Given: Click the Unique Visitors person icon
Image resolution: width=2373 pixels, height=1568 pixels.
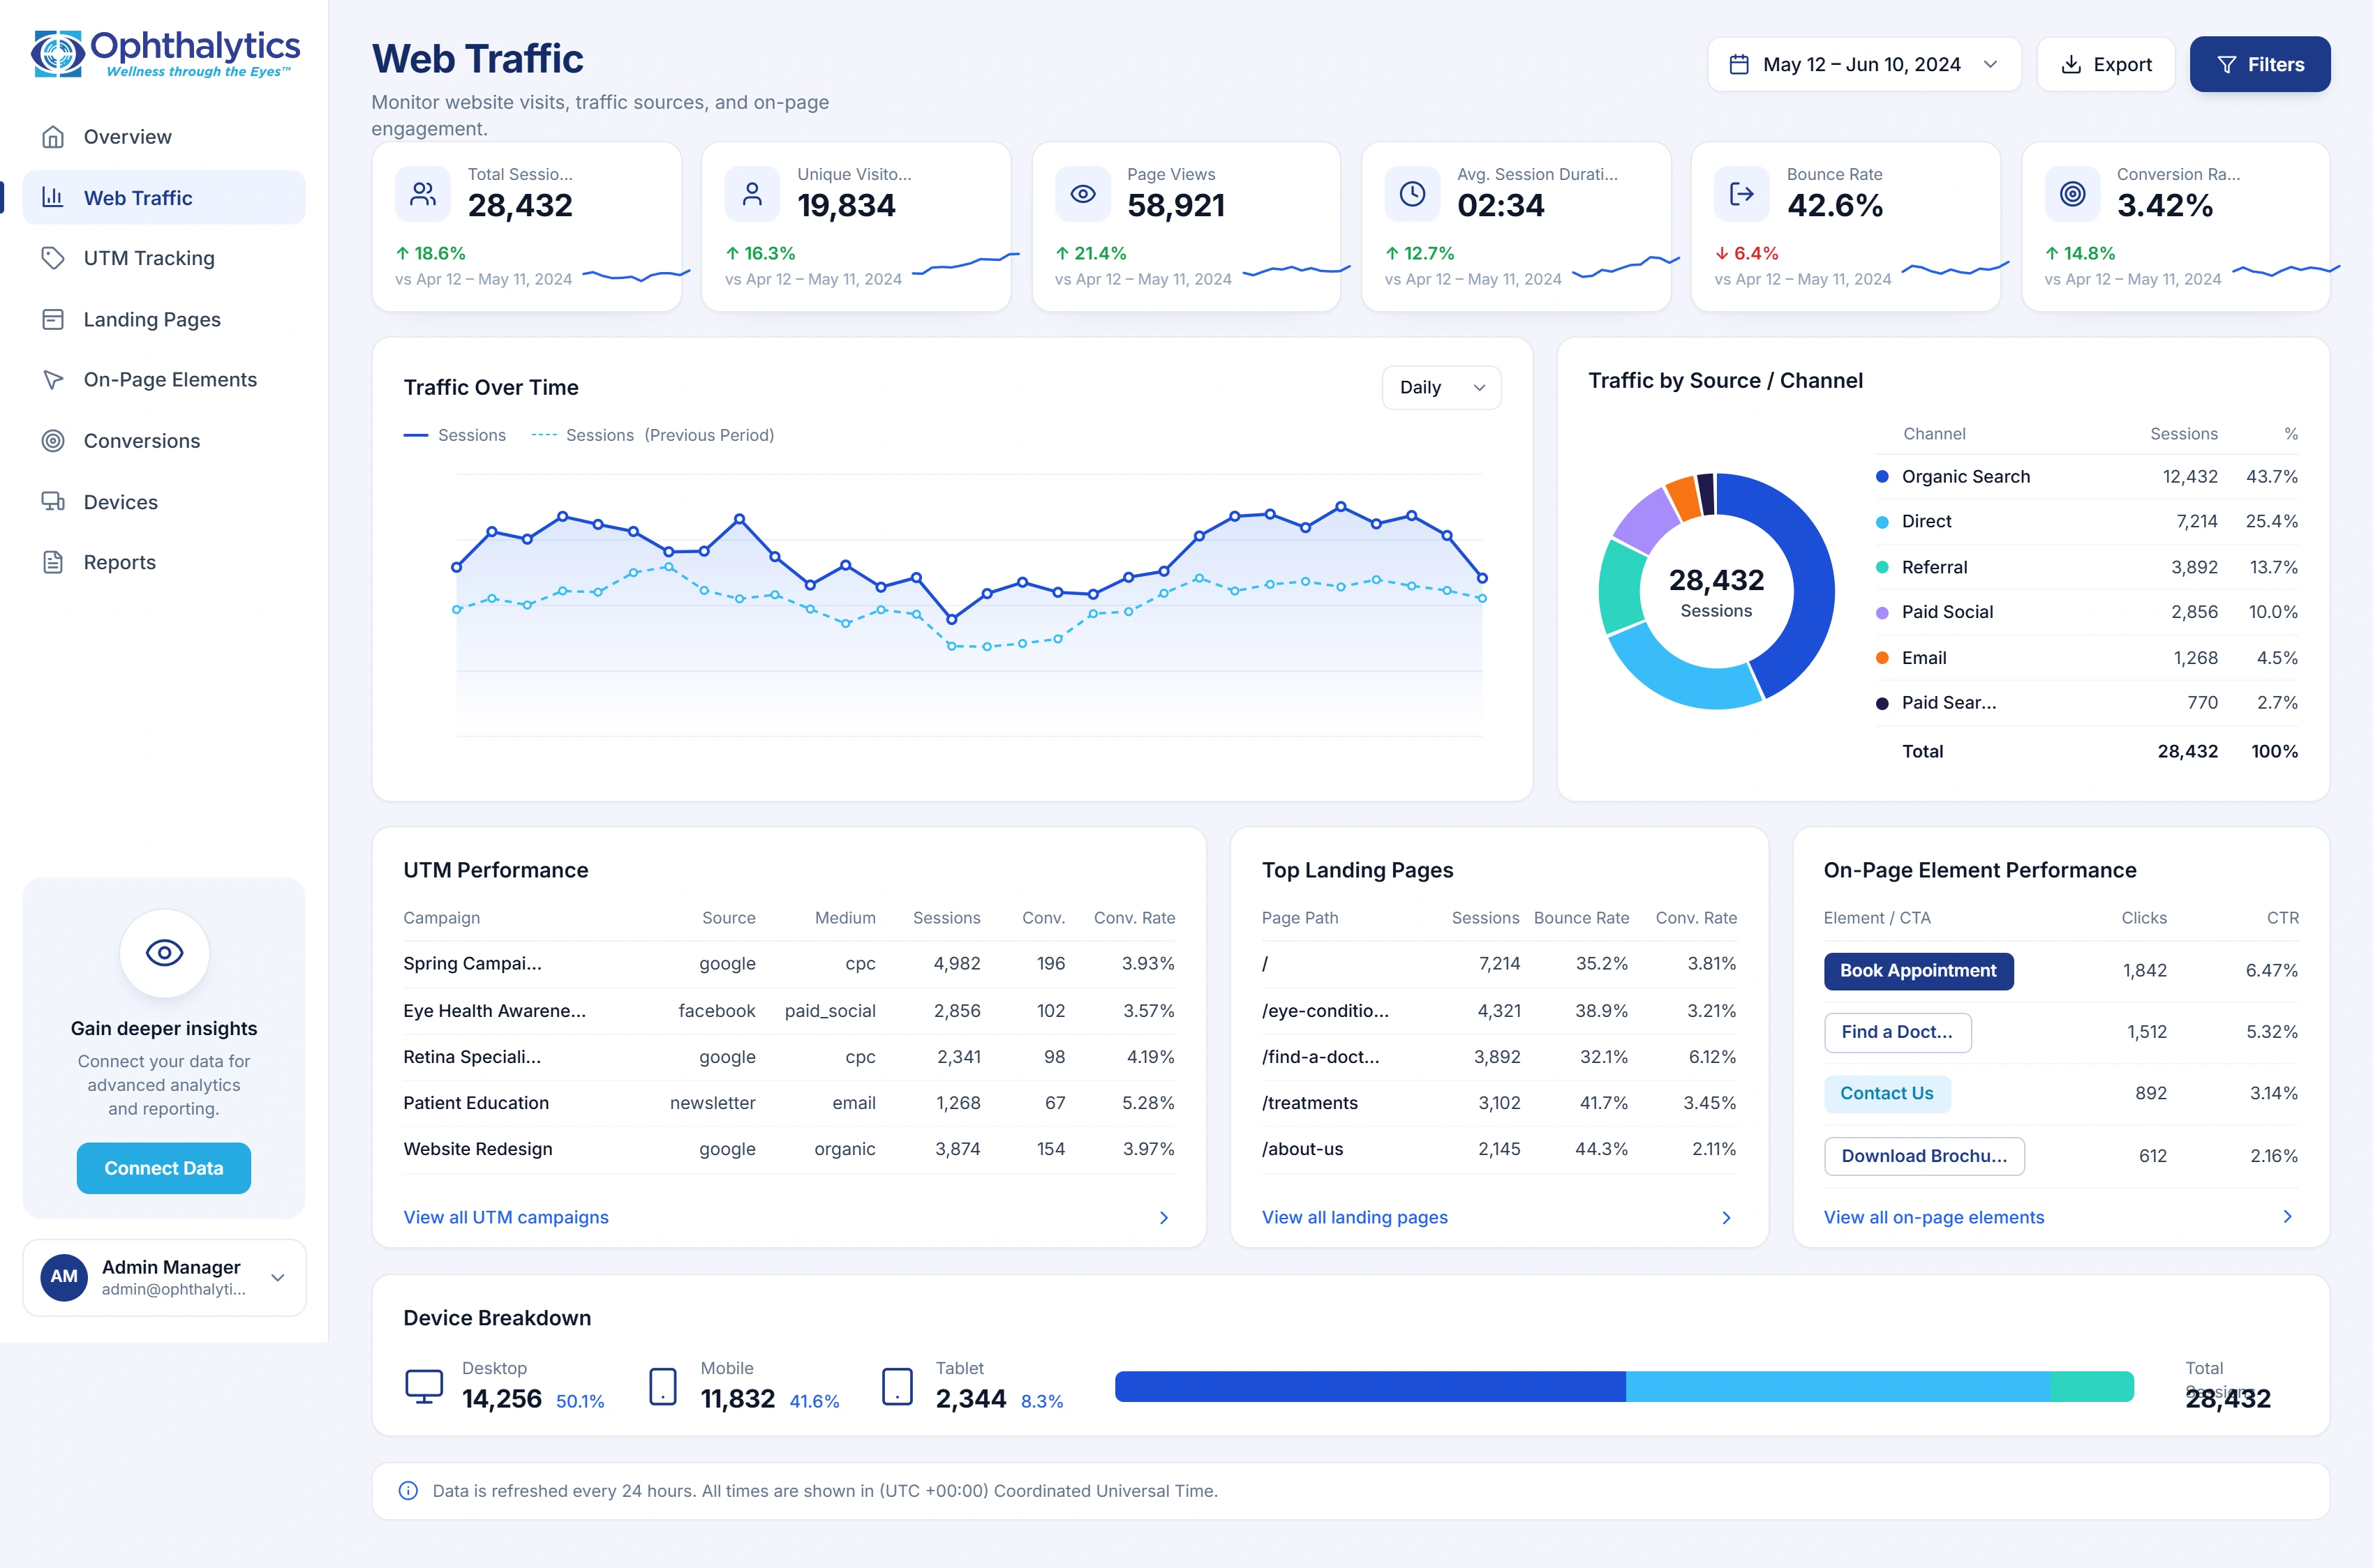Looking at the screenshot, I should pos(752,194).
